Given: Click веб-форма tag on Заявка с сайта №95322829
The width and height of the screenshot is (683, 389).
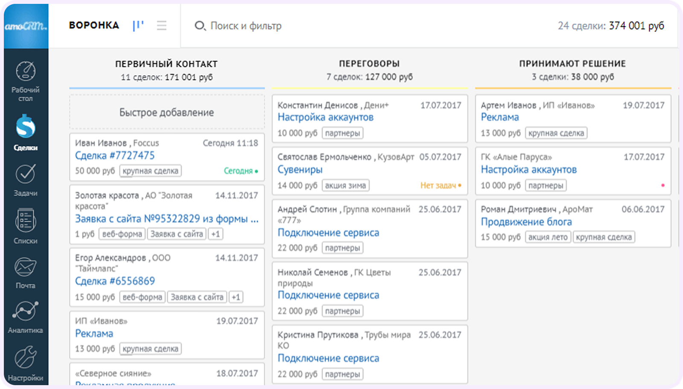Looking at the screenshot, I should [122, 234].
